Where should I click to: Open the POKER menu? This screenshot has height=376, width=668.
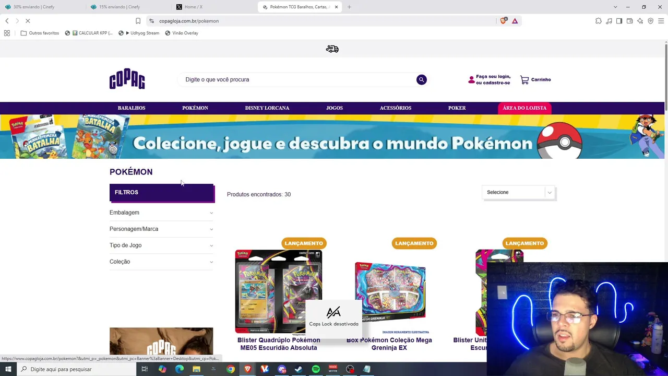pyautogui.click(x=457, y=108)
